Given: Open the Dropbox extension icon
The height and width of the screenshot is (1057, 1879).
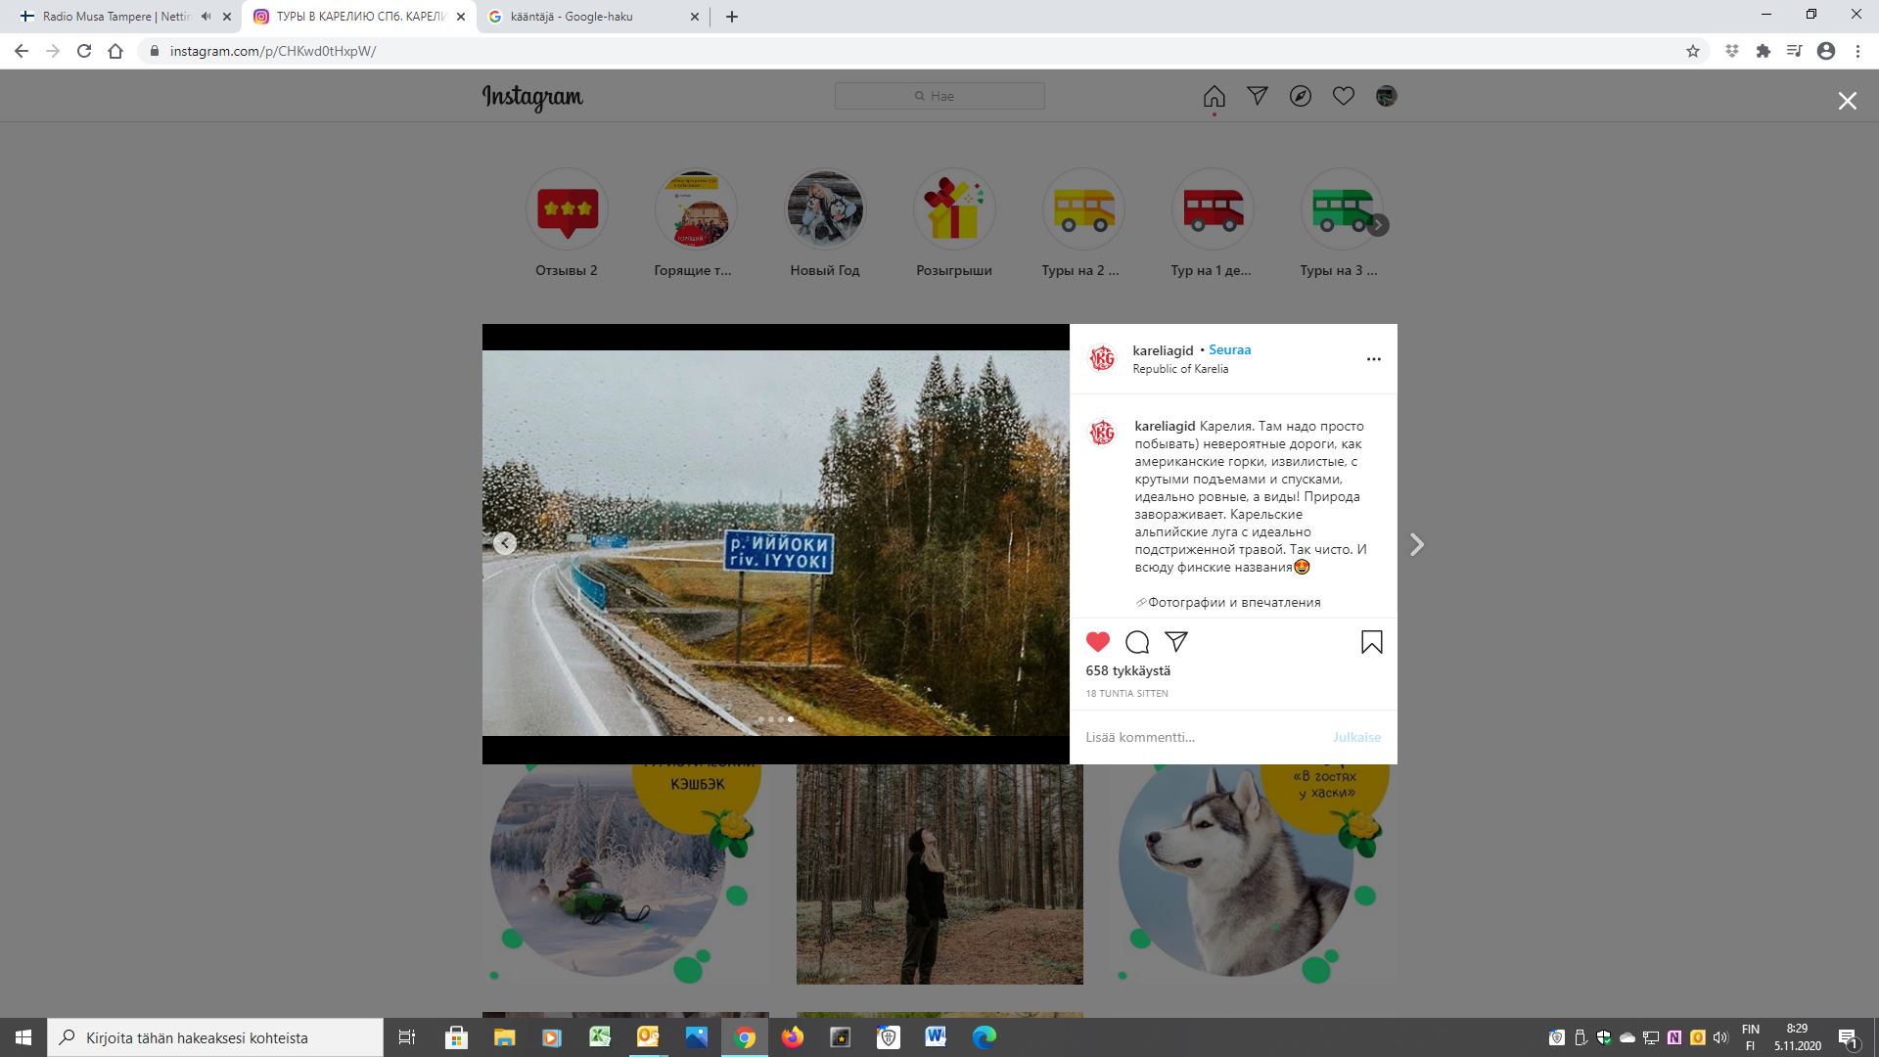Looking at the screenshot, I should coord(1732,51).
